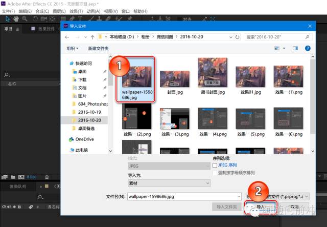Click the 文件名 input field
The height and width of the screenshot is (227, 327).
coord(184,196)
